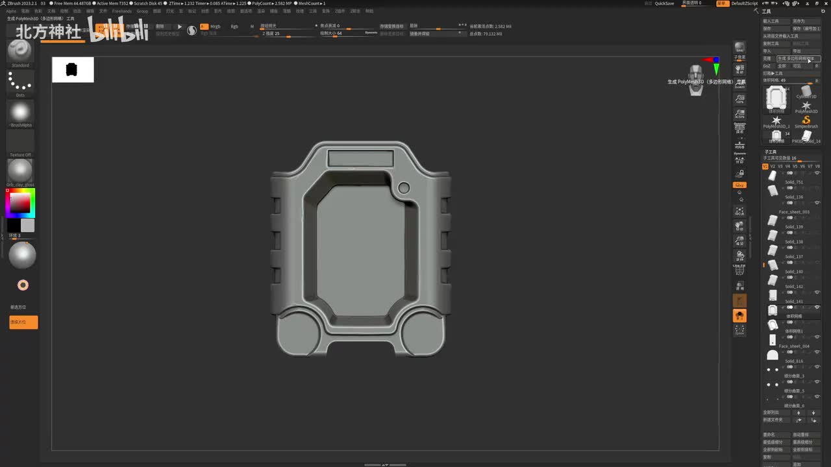Toggle the orange A mode button
Screen dimensions: 831x467
pyautogui.click(x=204, y=27)
